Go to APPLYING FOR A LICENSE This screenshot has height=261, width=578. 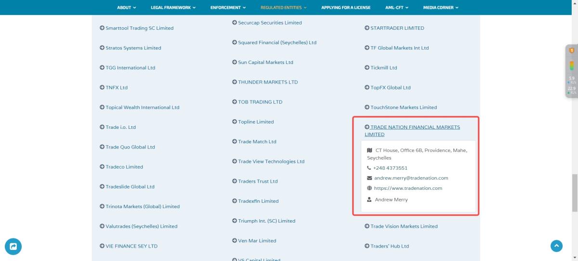[x=346, y=8]
